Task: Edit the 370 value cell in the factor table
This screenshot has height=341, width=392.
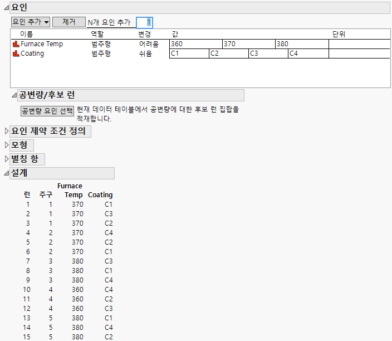Action: pos(249,44)
